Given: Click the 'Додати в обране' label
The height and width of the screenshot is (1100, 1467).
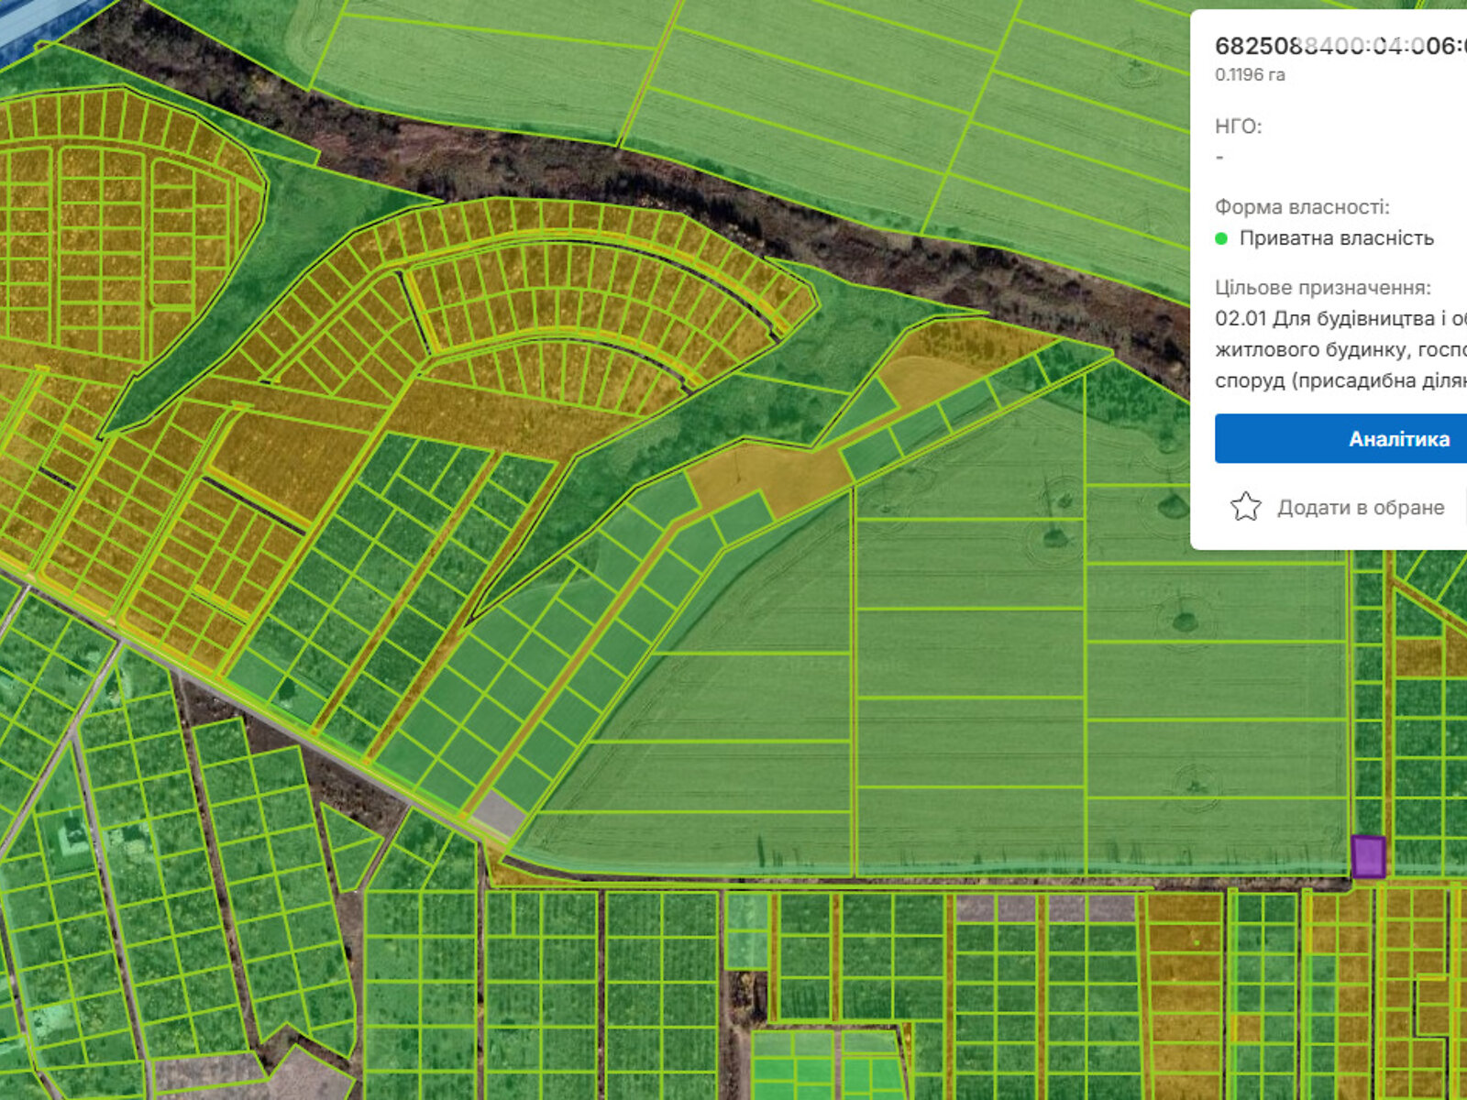Looking at the screenshot, I should pos(1361,508).
